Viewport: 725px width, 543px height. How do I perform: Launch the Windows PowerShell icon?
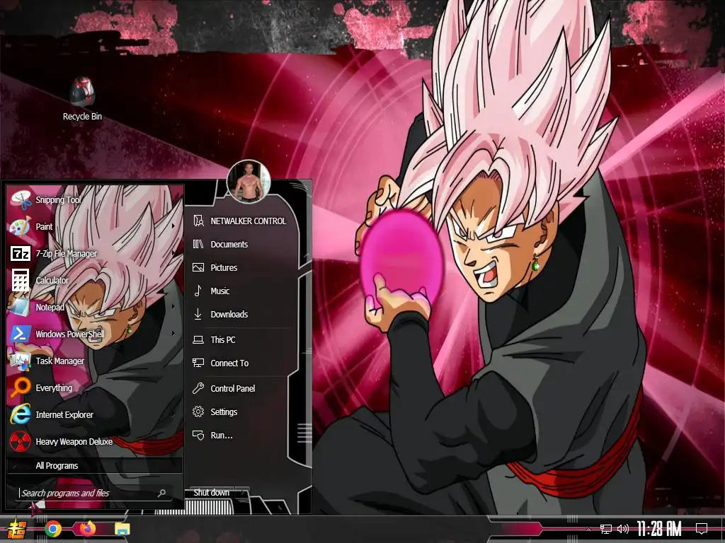(x=21, y=334)
